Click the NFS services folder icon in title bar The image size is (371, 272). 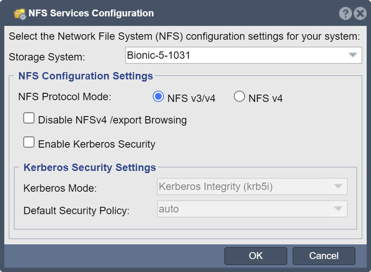(x=19, y=14)
